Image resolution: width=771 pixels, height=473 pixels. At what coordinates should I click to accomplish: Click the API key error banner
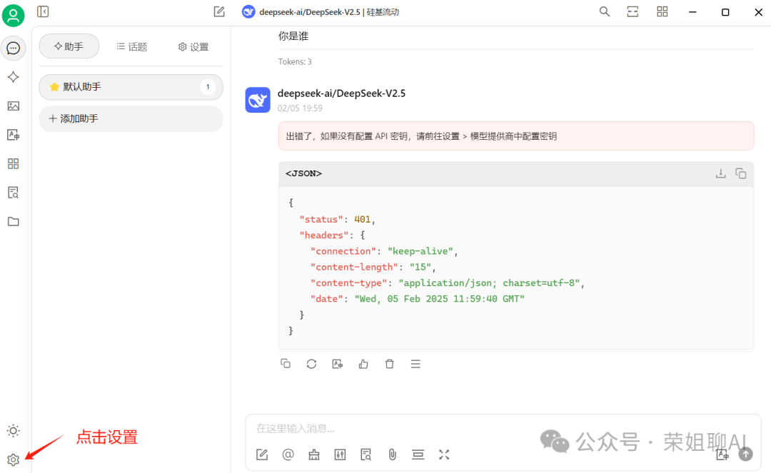point(516,136)
